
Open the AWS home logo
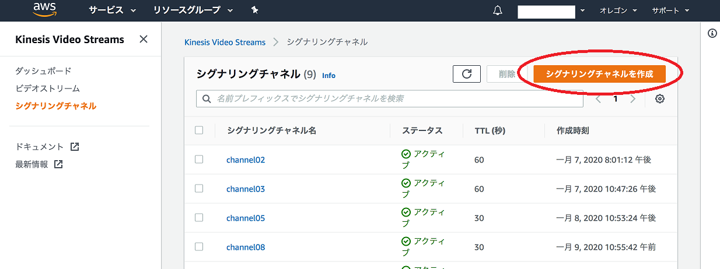point(44,10)
